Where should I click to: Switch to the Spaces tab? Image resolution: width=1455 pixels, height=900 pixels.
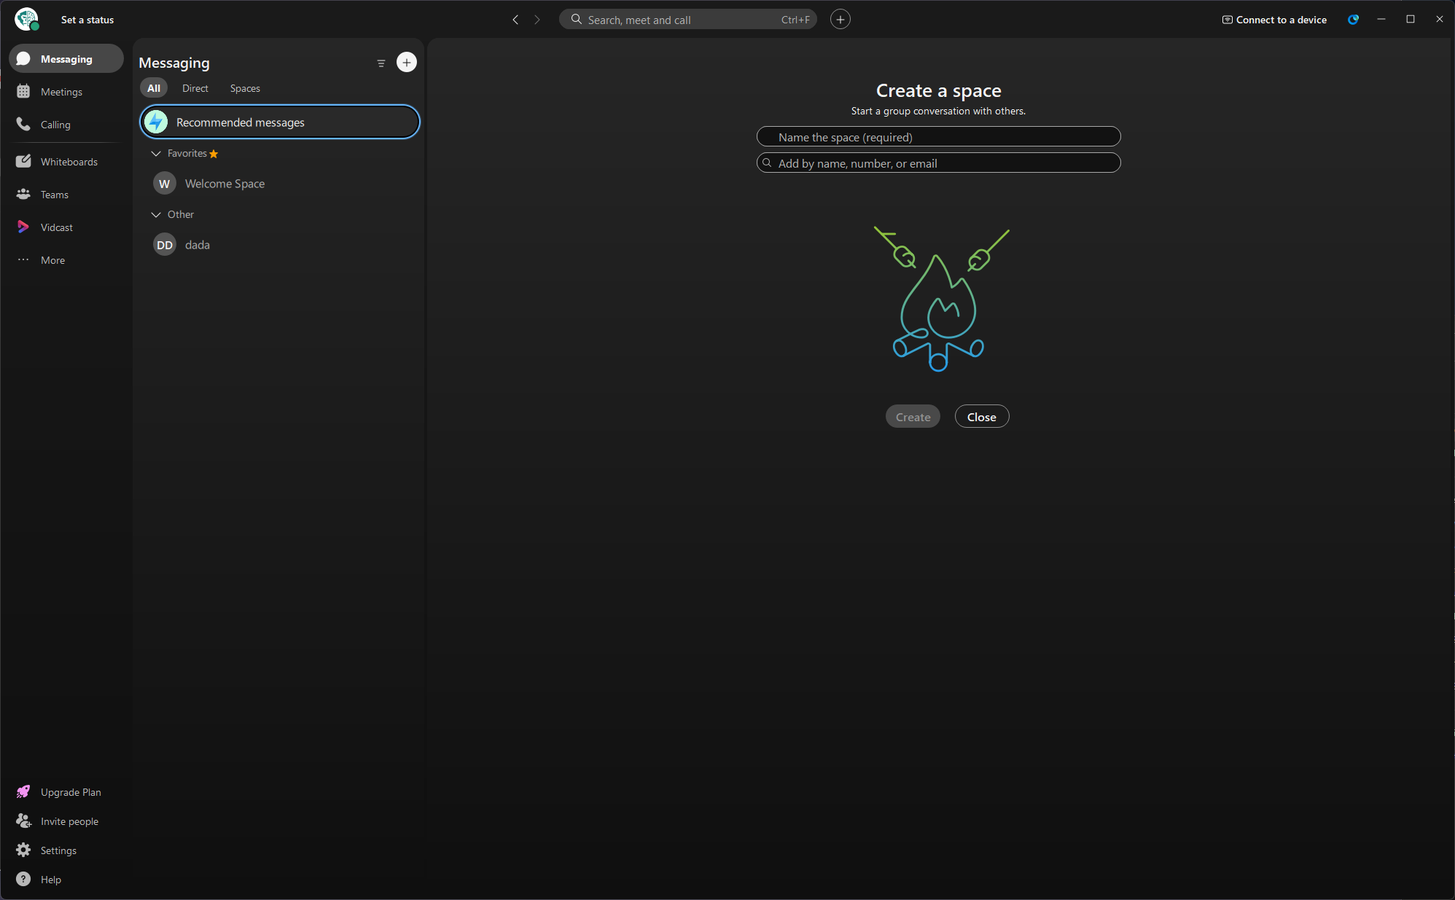coord(245,88)
